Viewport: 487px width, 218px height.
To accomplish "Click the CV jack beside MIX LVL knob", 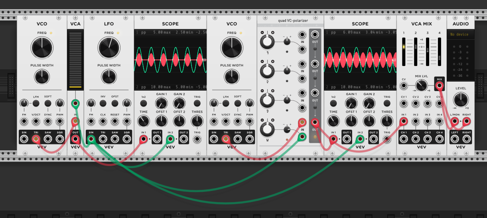I will click(x=404, y=85).
